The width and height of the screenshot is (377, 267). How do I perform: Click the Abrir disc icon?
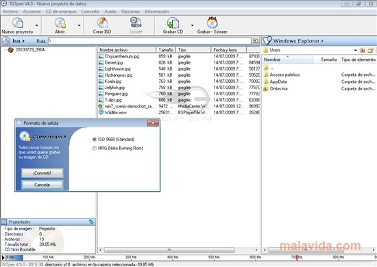click(x=60, y=23)
